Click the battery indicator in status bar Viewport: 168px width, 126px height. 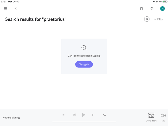(165, 2)
